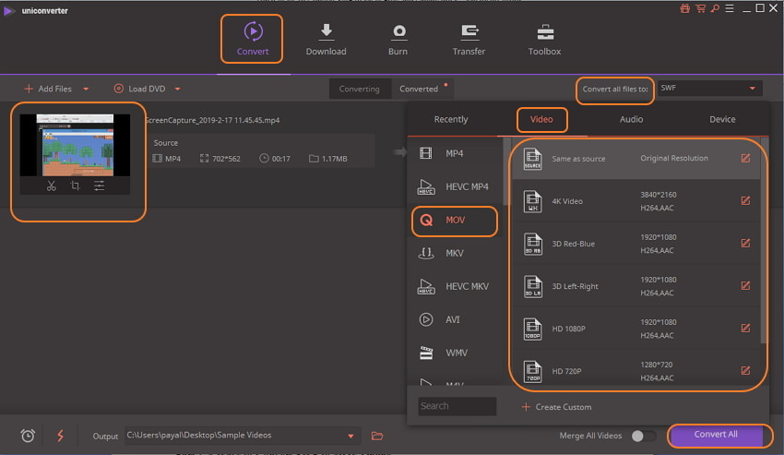Image resolution: width=784 pixels, height=455 pixels.
Task: Select the HD 1080P preset
Action: point(636,329)
